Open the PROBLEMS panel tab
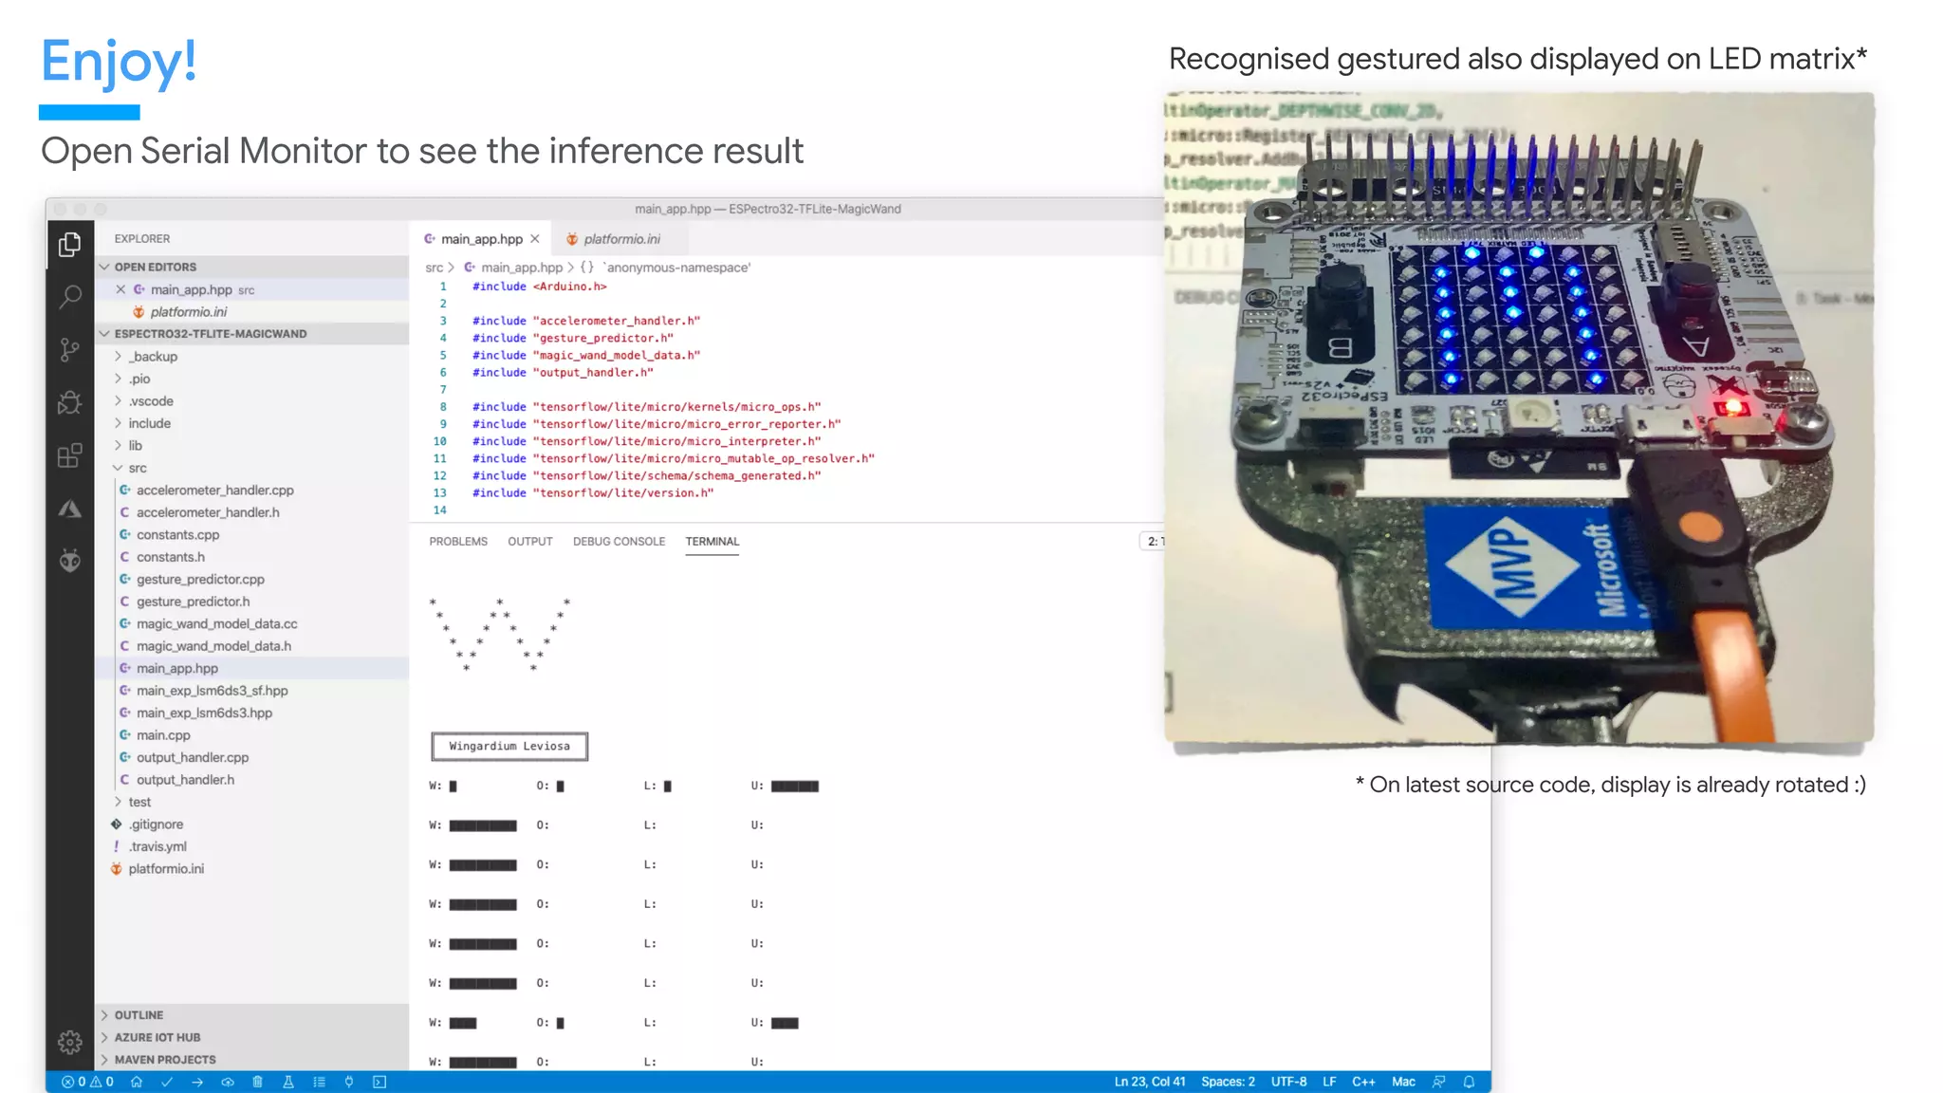This screenshot has width=1943, height=1093. (458, 542)
